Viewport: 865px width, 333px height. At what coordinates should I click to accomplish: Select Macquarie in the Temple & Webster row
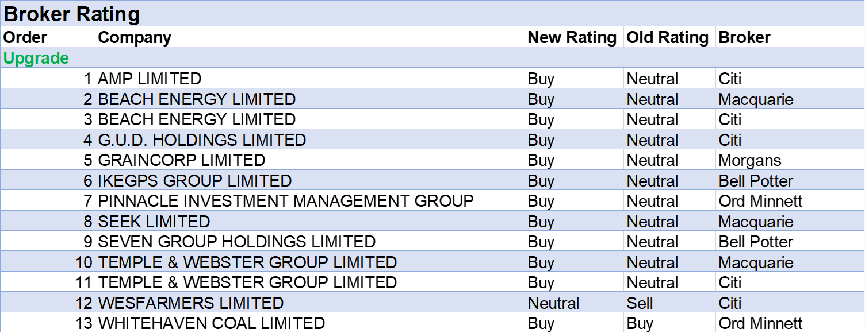[756, 262]
